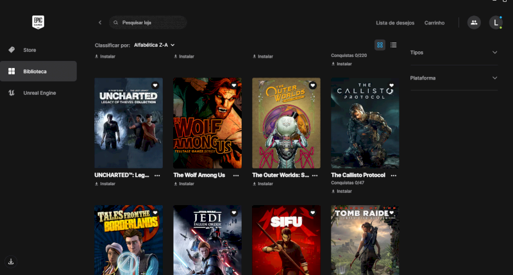
Task: Open Unreal Engine in sidebar
Action: [38, 93]
